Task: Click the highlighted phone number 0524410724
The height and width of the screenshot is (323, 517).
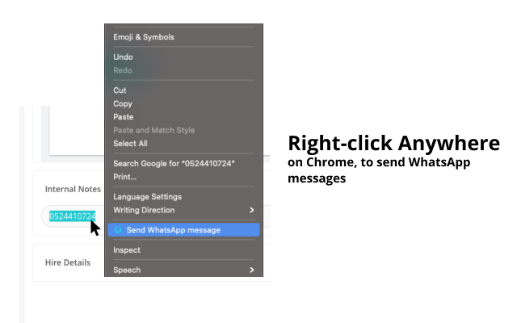Action: coord(73,216)
